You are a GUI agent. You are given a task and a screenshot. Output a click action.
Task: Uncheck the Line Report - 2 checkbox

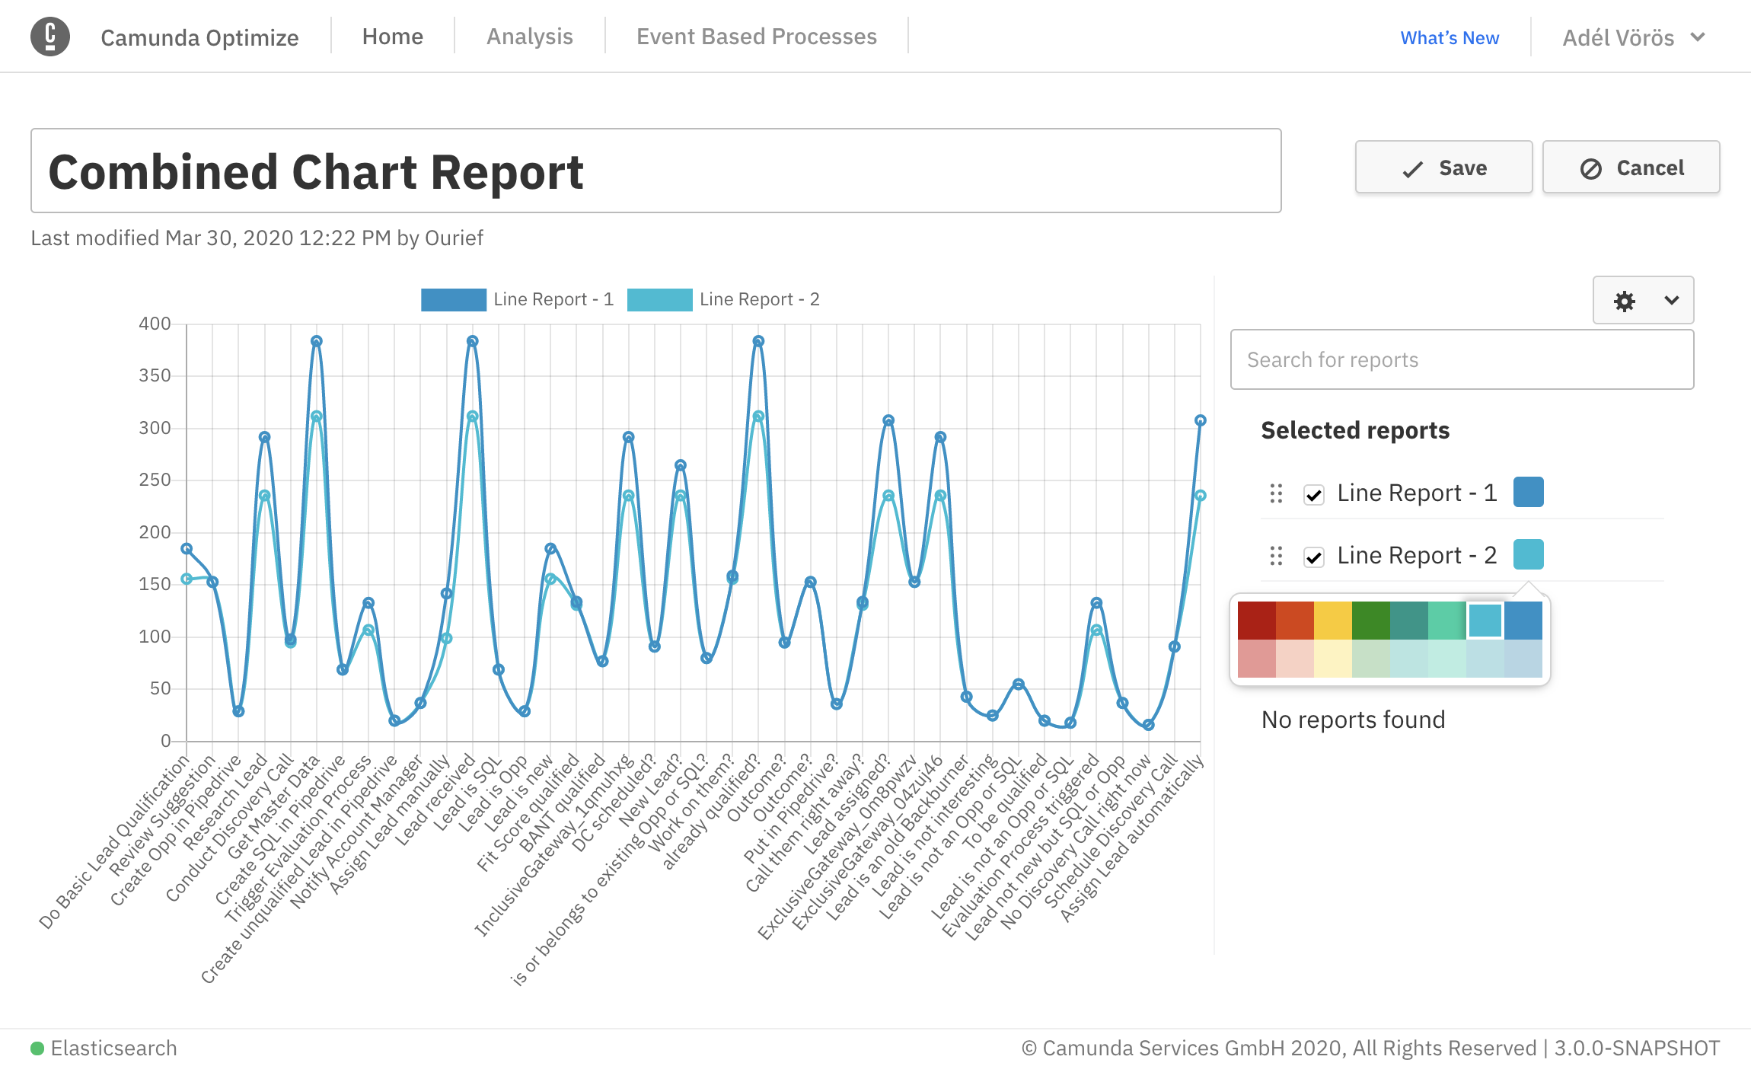click(x=1313, y=557)
